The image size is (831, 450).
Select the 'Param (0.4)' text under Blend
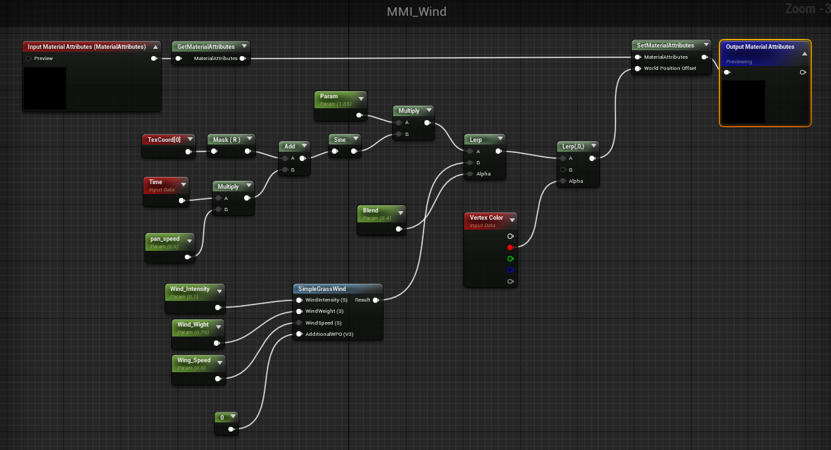(x=377, y=218)
